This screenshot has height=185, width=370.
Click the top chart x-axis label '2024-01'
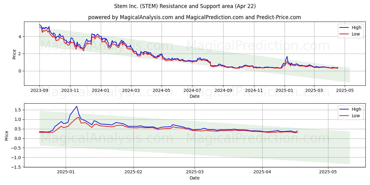[101, 90]
